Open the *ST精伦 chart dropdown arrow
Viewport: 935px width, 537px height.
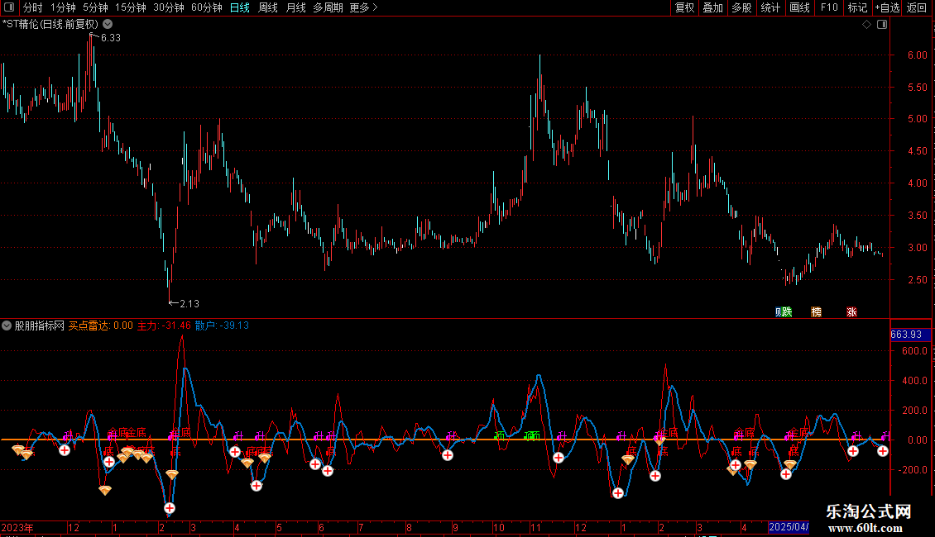point(107,25)
